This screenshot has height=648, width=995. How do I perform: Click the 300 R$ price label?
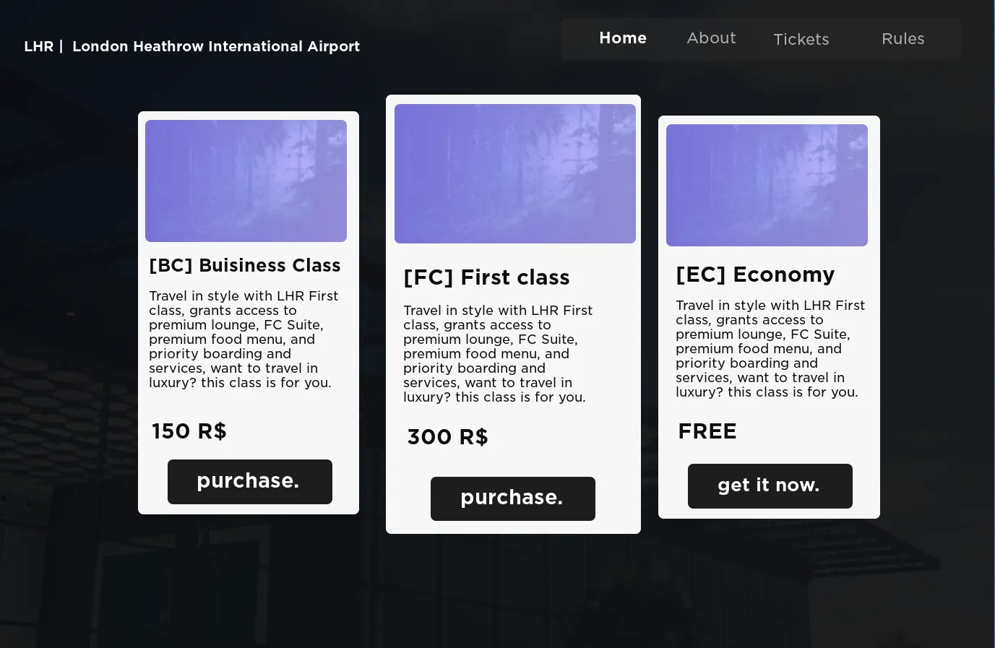pyautogui.click(x=447, y=437)
